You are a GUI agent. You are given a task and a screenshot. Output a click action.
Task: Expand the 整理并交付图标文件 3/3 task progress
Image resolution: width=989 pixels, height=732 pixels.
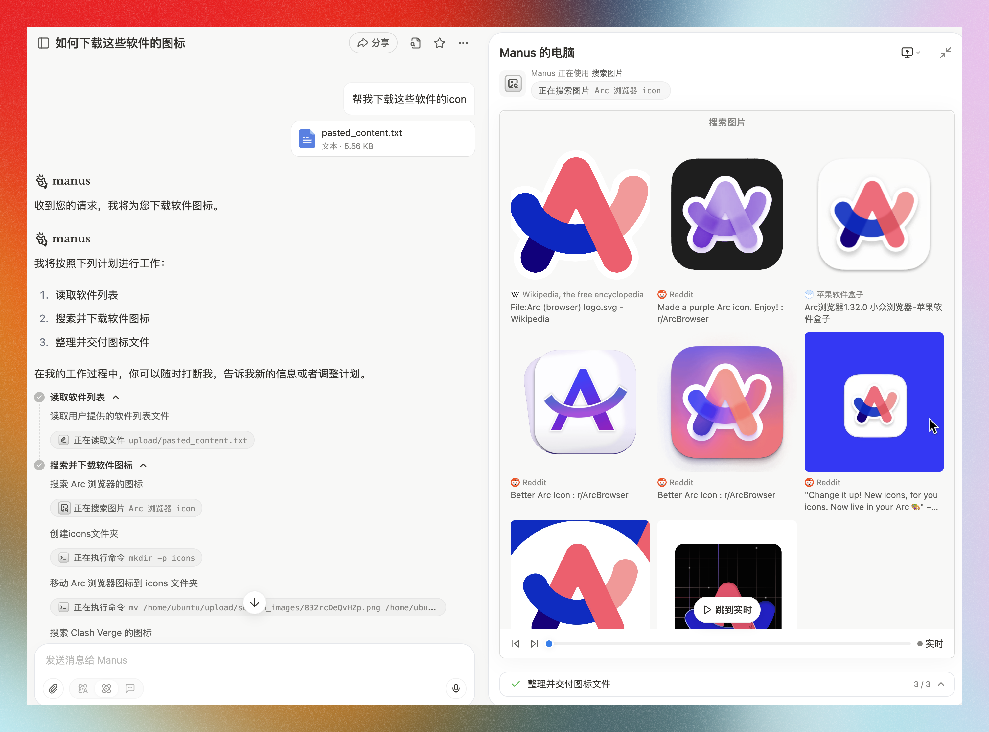click(941, 684)
